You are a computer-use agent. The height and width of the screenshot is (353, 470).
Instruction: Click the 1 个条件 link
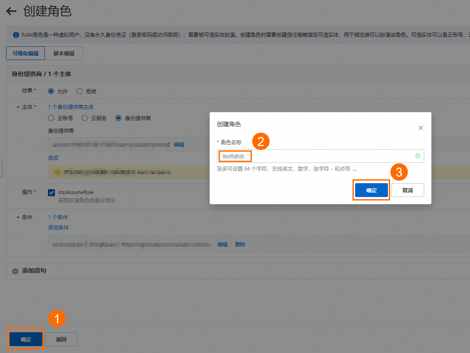58,217
